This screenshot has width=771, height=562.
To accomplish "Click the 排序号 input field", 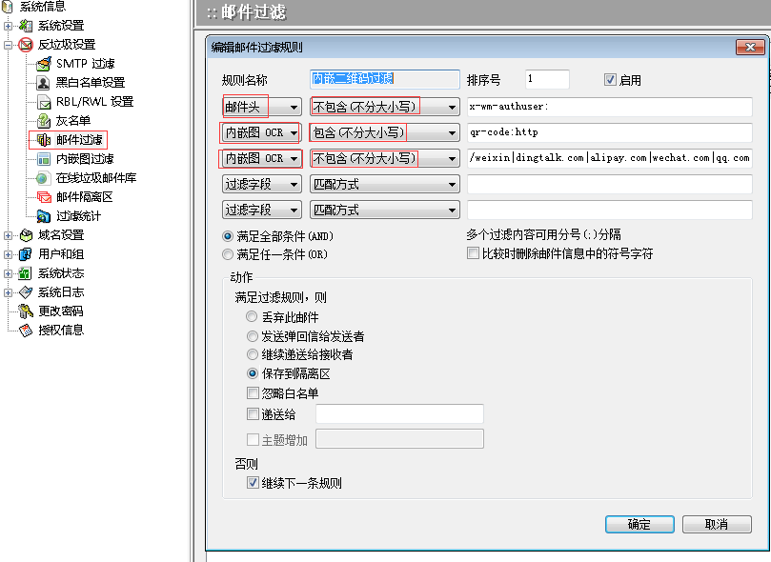I will pyautogui.click(x=548, y=79).
